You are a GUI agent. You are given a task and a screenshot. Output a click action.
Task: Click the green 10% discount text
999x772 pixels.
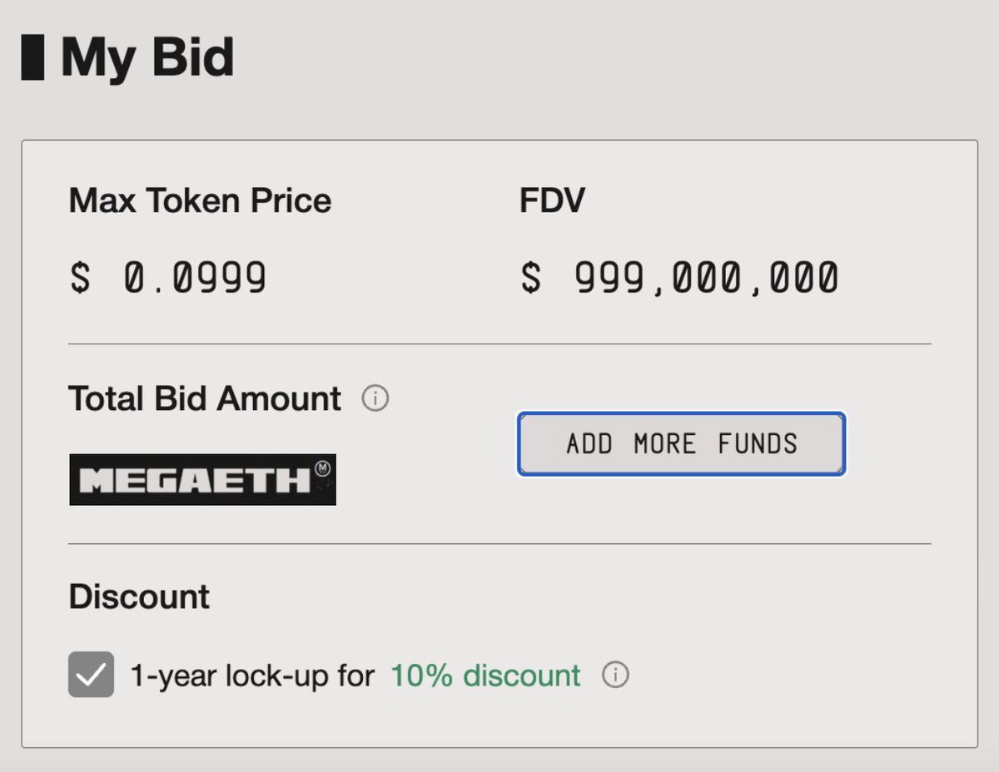click(485, 675)
